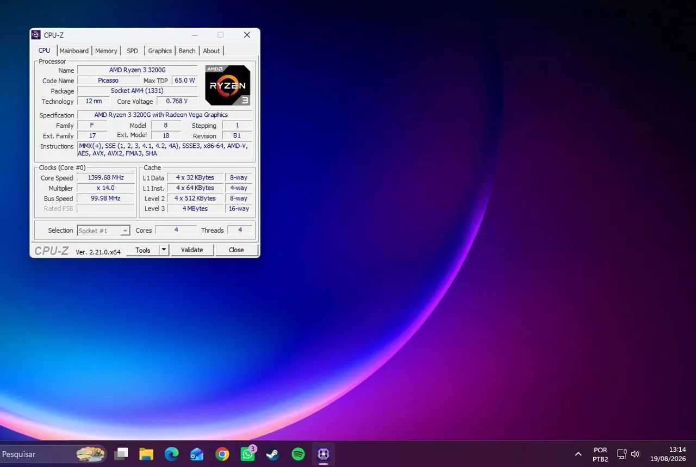Click the empty Rated FSB field
This screenshot has height=467, width=696.
[106, 209]
